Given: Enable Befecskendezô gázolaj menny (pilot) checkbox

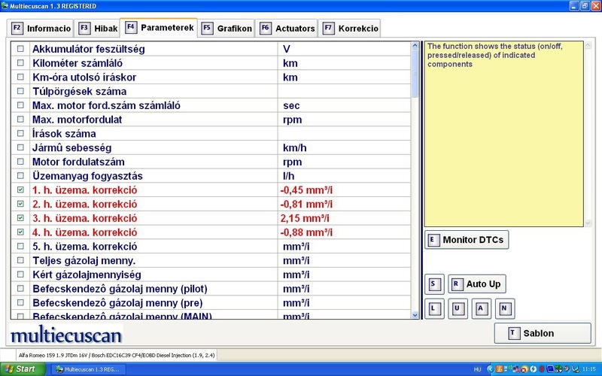Looking at the screenshot, I should 20,289.
